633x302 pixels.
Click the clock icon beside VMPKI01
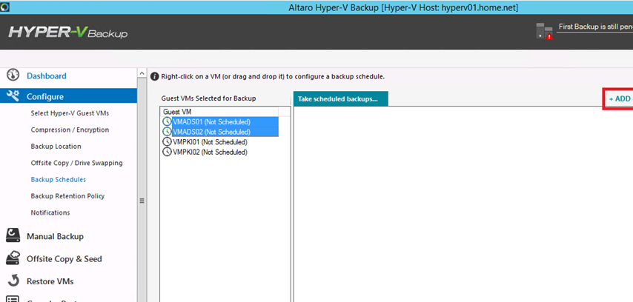[x=167, y=141]
